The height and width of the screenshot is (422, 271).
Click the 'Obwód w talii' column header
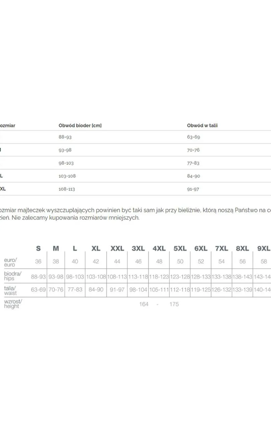[x=202, y=126]
